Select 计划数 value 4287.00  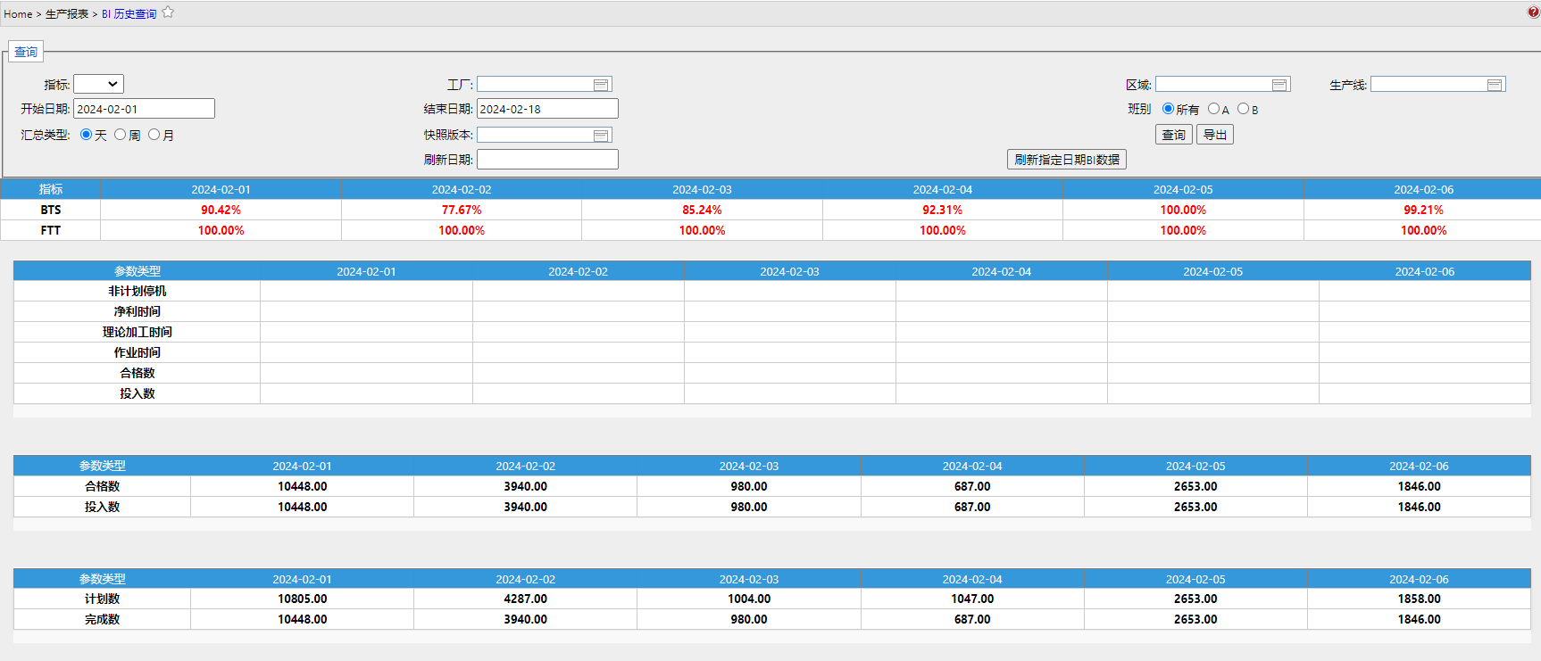coord(526,599)
